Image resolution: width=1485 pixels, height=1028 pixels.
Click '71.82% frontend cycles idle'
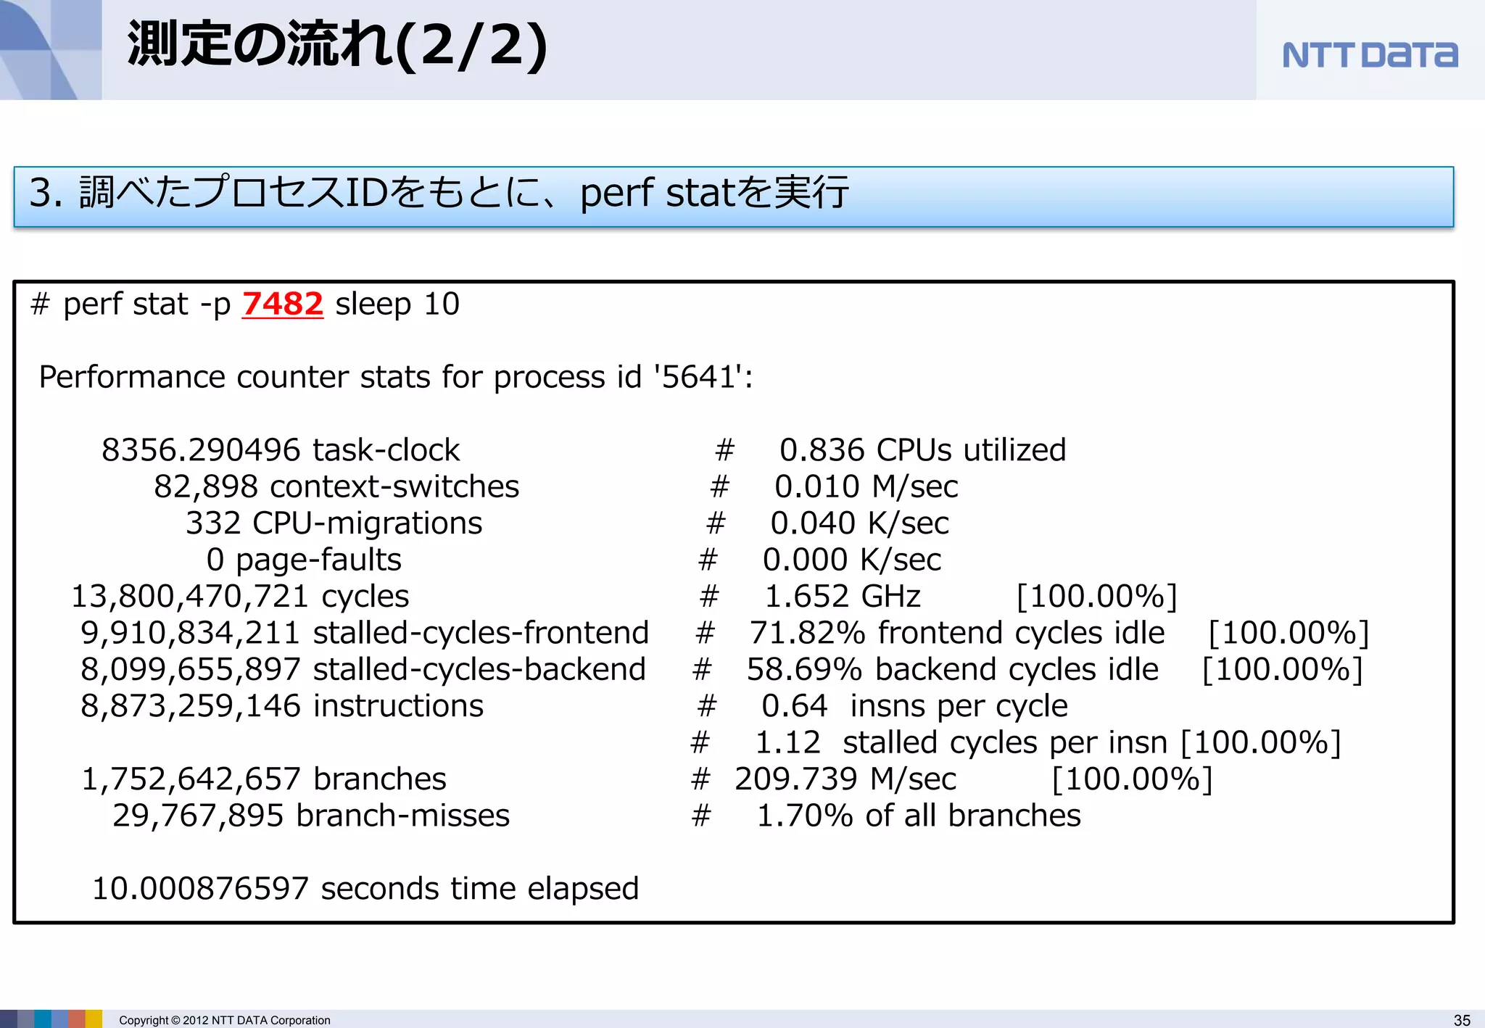pos(957,633)
